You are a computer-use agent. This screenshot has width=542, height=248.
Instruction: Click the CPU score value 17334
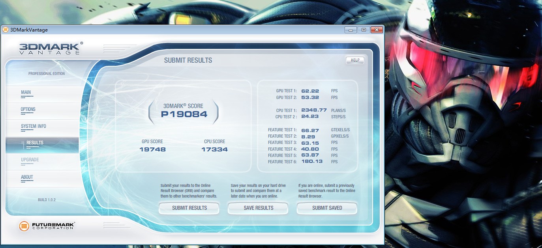point(214,149)
